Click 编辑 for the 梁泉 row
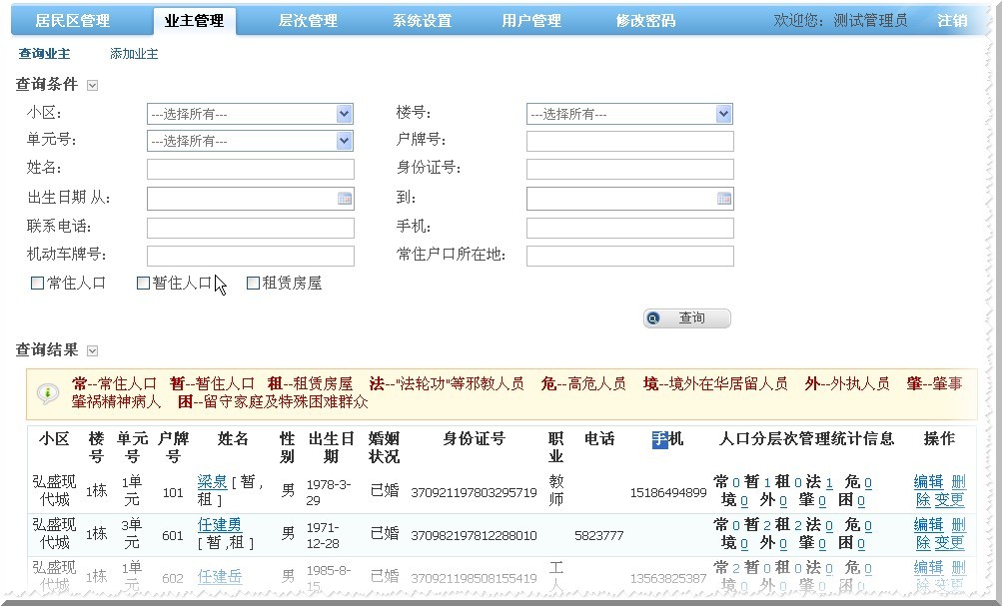The height and width of the screenshot is (606, 1002). pos(928,482)
